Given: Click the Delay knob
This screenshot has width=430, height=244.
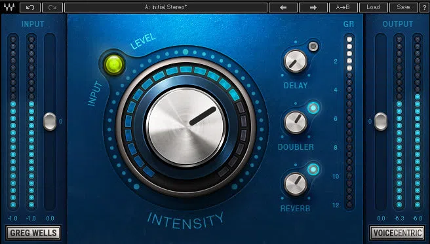Looking at the screenshot, I should click(295, 61).
